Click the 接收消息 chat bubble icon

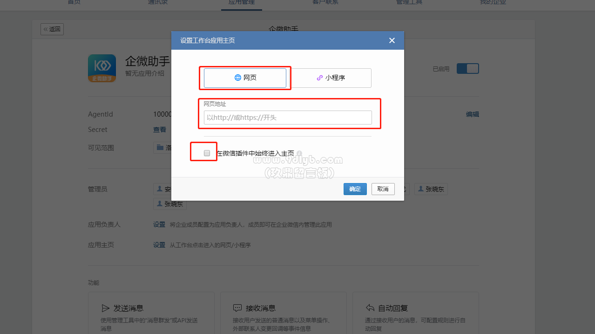coord(237,308)
